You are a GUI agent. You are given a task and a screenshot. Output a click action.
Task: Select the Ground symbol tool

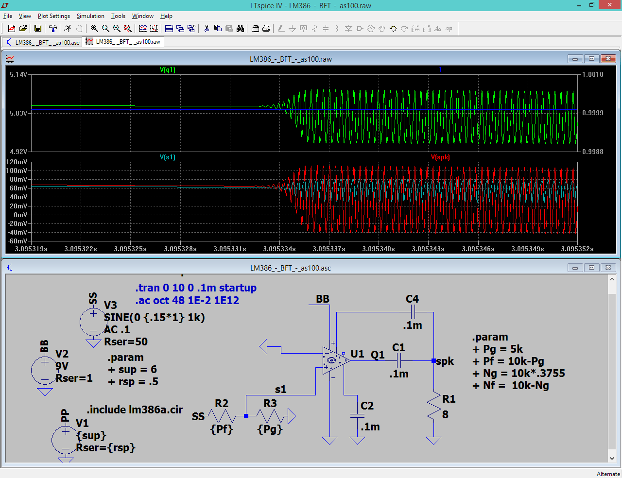pyautogui.click(x=293, y=29)
